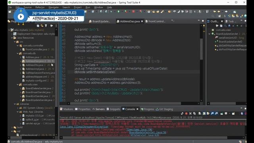The height and width of the screenshot is (143, 254).
Task: Click the Filter icon in Project Explorer
Action: coord(46,25)
